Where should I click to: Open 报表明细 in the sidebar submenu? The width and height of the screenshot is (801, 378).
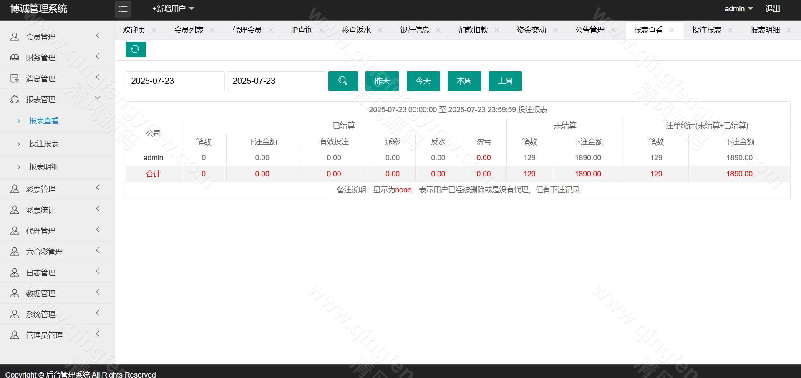coord(44,166)
